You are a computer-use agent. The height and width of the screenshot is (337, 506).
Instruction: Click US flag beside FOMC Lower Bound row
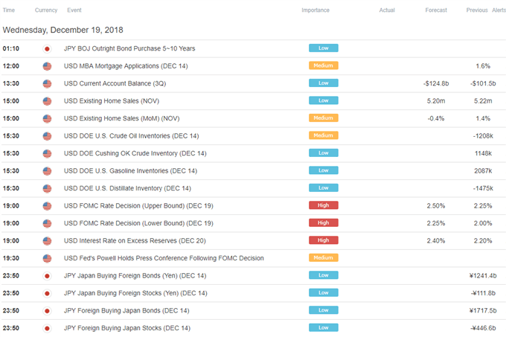pos(47,223)
